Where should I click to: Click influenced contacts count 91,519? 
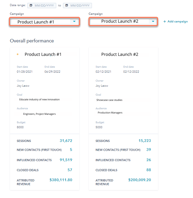66,160
